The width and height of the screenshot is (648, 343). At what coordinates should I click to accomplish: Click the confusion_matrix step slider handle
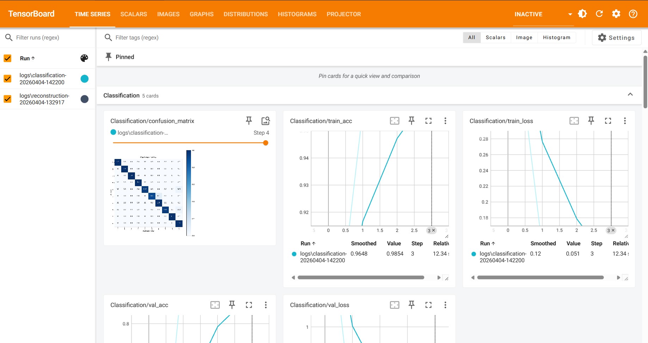click(266, 143)
